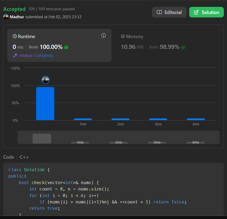
Task: Click the 3ms marker in the range minimap
Action: tap(157, 143)
